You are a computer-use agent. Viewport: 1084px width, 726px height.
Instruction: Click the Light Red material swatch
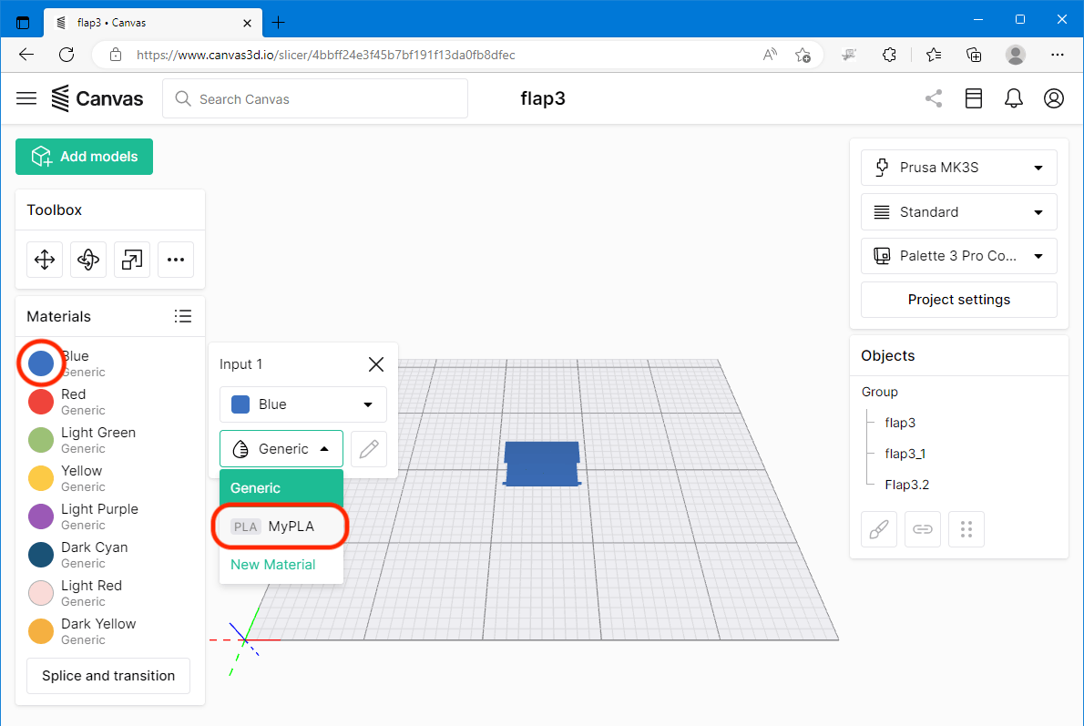[x=41, y=593]
